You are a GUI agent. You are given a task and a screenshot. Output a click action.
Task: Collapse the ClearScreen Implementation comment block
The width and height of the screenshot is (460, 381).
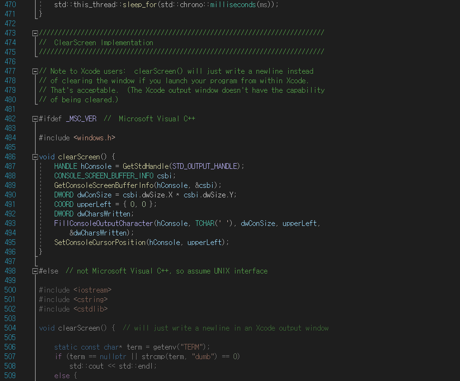coord(34,33)
